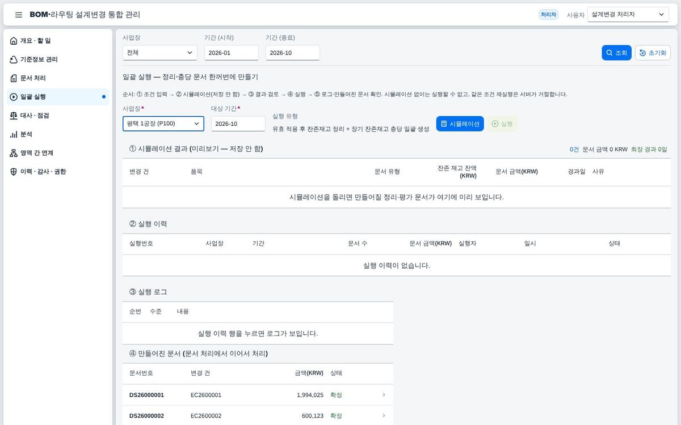
Task: Click the 기간 (종료) 2026-10 field
Action: click(293, 53)
